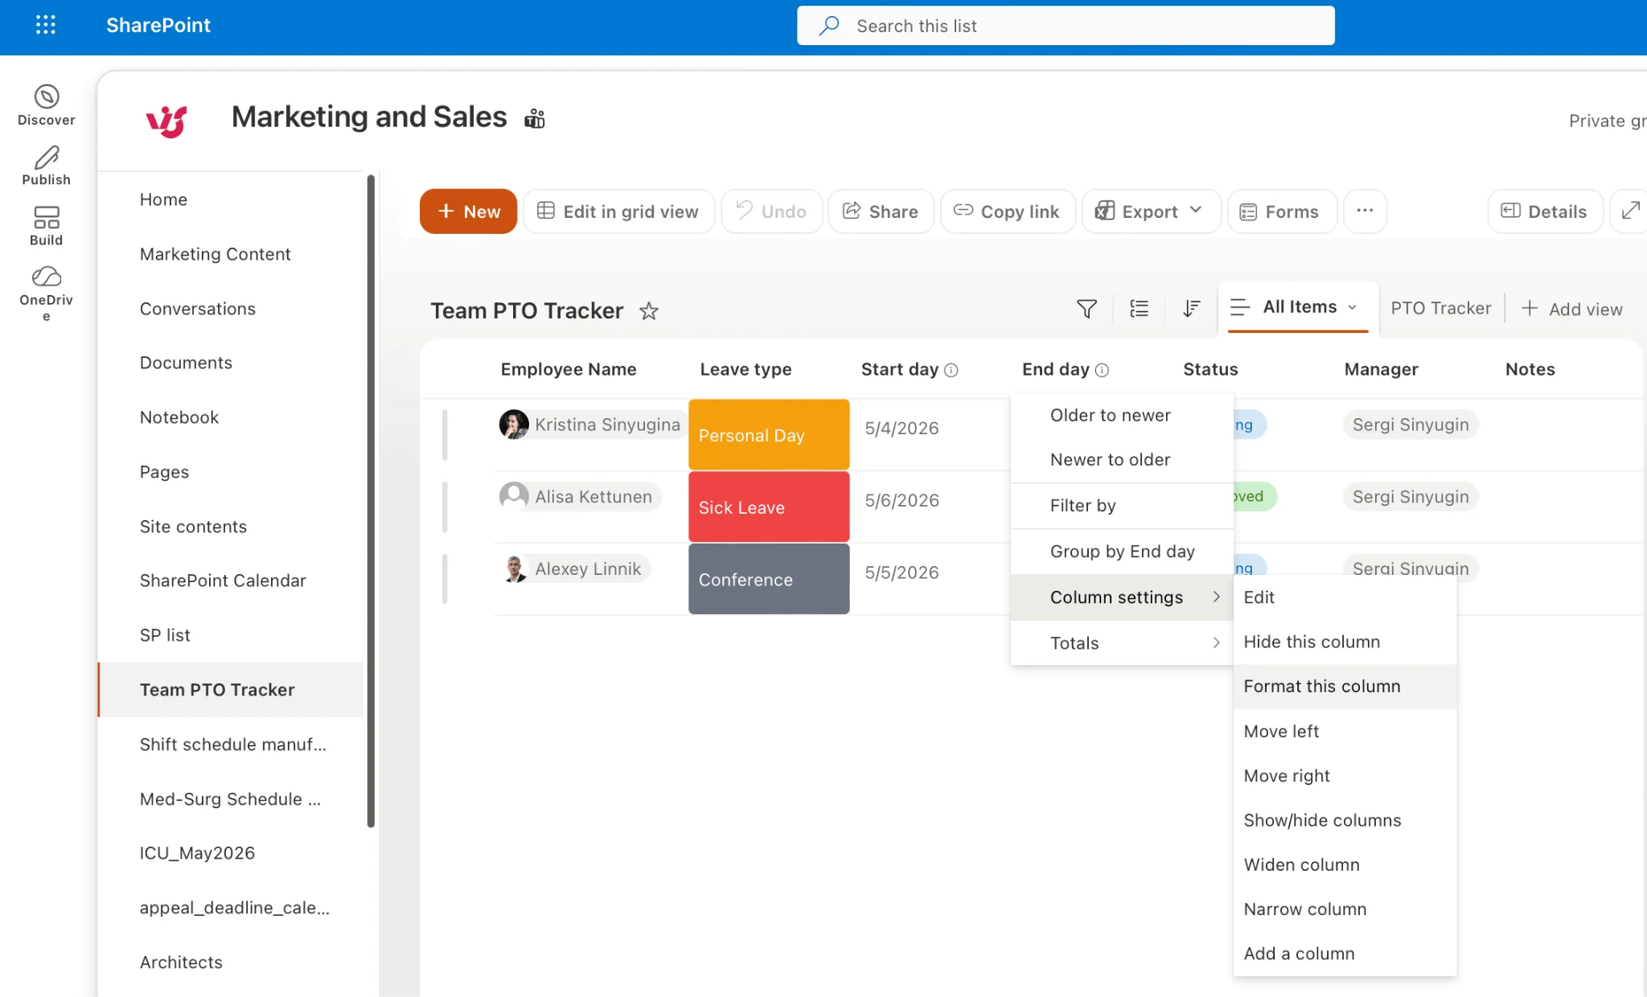Open the more options ellipsis in toolbar
This screenshot has width=1647, height=997.
[x=1365, y=211]
